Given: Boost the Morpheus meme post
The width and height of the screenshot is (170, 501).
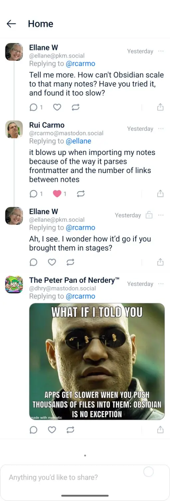Looking at the screenshot, I should (x=70, y=430).
